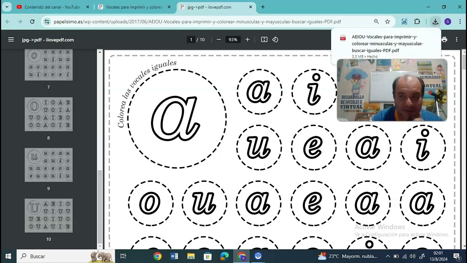Open the S profile avatar
Image resolution: width=467 pixels, height=263 pixels.
(x=448, y=22)
